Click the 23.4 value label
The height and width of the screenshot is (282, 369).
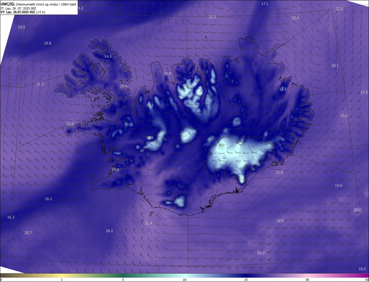[148, 223]
